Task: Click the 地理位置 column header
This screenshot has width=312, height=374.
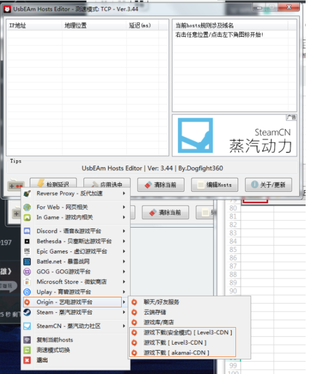Action: pos(95,25)
